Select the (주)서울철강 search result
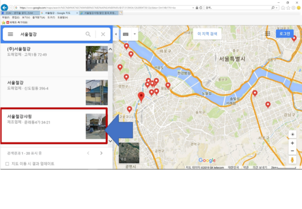 54,60
